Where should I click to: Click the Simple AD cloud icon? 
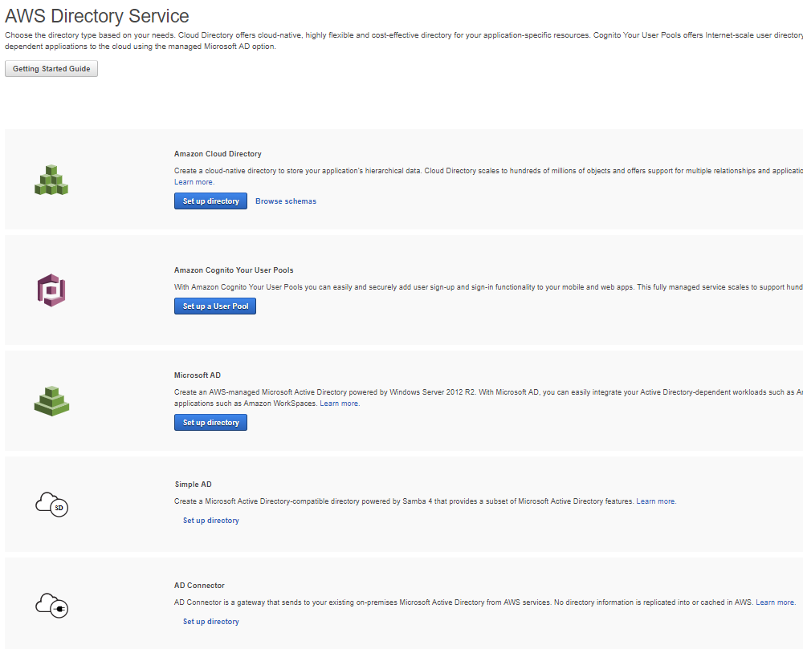coord(51,505)
